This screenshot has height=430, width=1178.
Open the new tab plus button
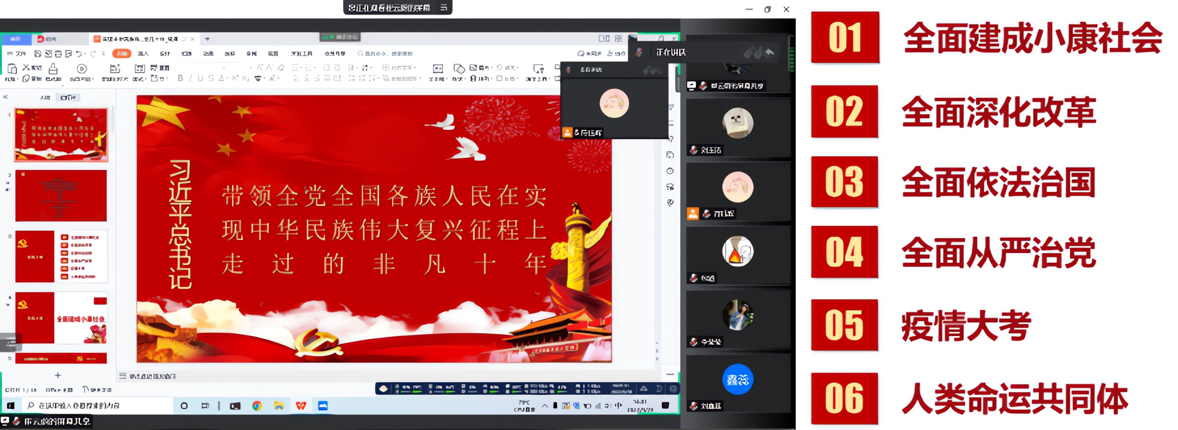click(207, 39)
